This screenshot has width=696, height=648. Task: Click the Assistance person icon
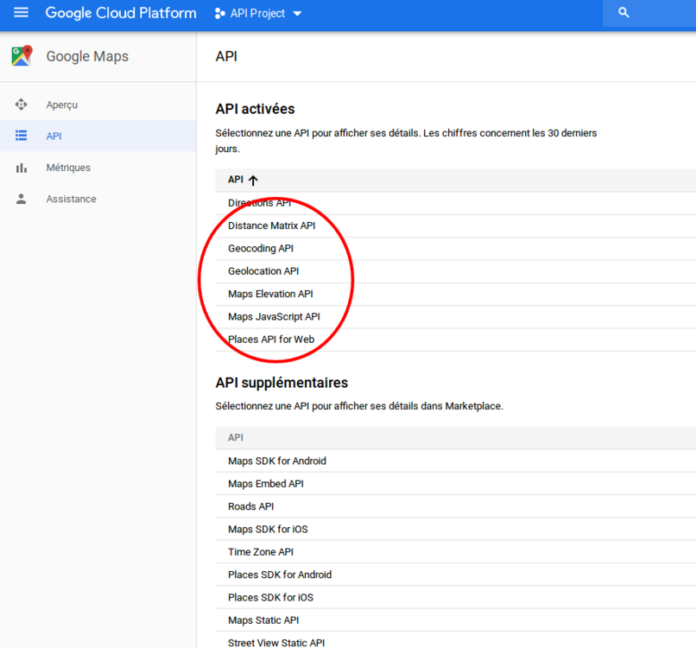[21, 199]
